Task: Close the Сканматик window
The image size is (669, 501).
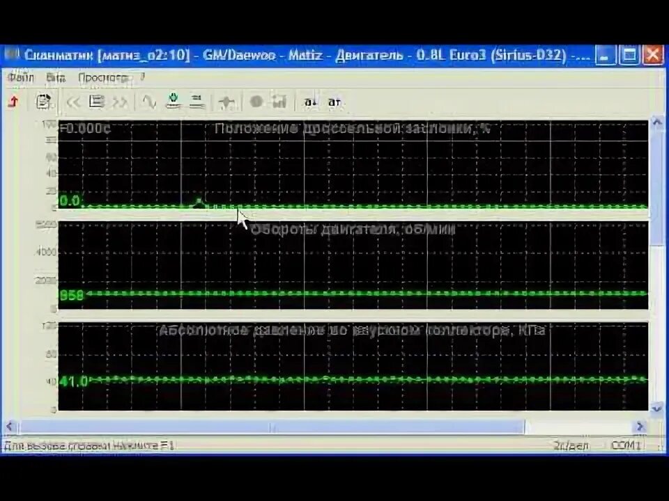Action: coord(653,56)
